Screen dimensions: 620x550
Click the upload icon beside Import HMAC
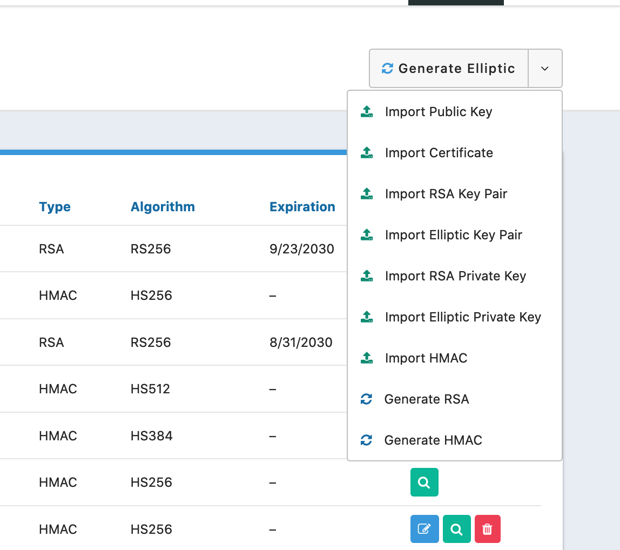pos(367,358)
